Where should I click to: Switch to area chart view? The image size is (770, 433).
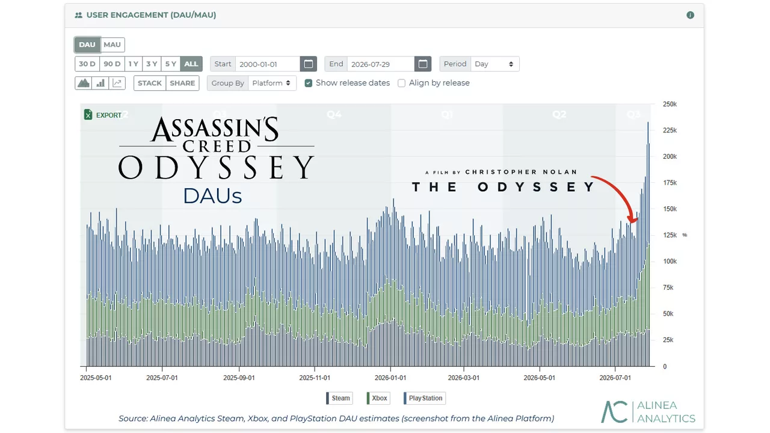point(83,83)
